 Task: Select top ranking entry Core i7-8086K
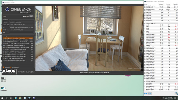pyautogui.click(x=18, y=38)
